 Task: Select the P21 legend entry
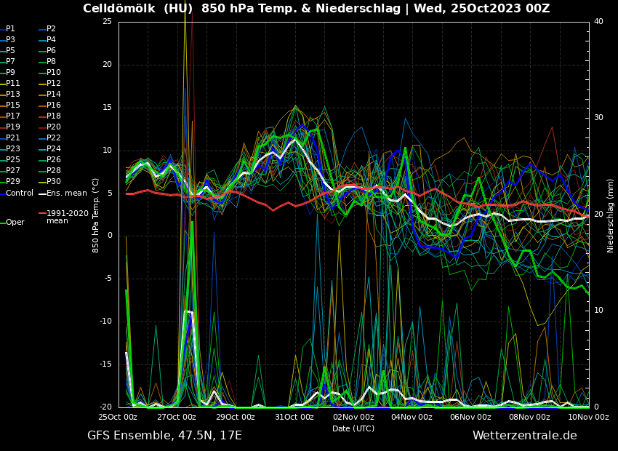(13, 138)
